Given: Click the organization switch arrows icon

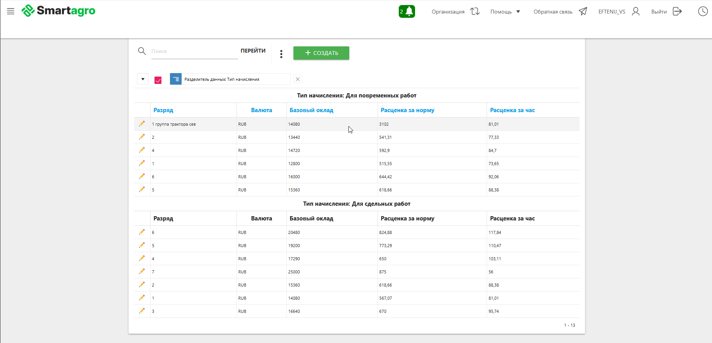Looking at the screenshot, I should (475, 12).
